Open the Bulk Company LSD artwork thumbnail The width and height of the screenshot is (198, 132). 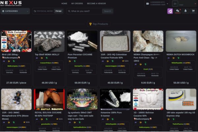16,41
